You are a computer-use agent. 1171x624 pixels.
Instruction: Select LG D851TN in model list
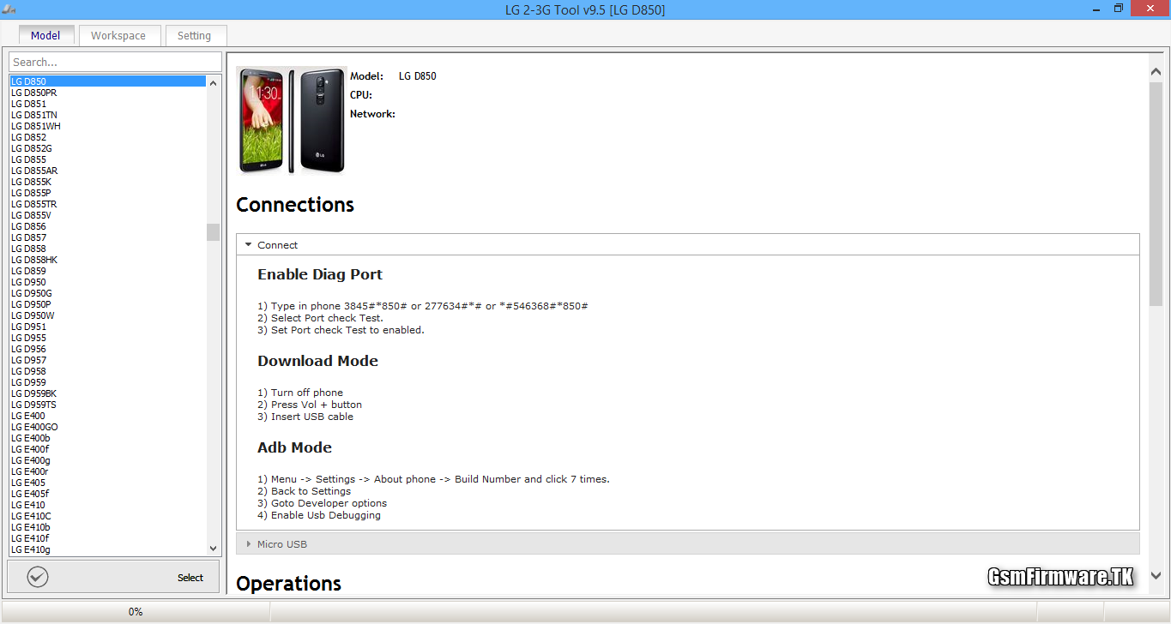tap(107, 115)
